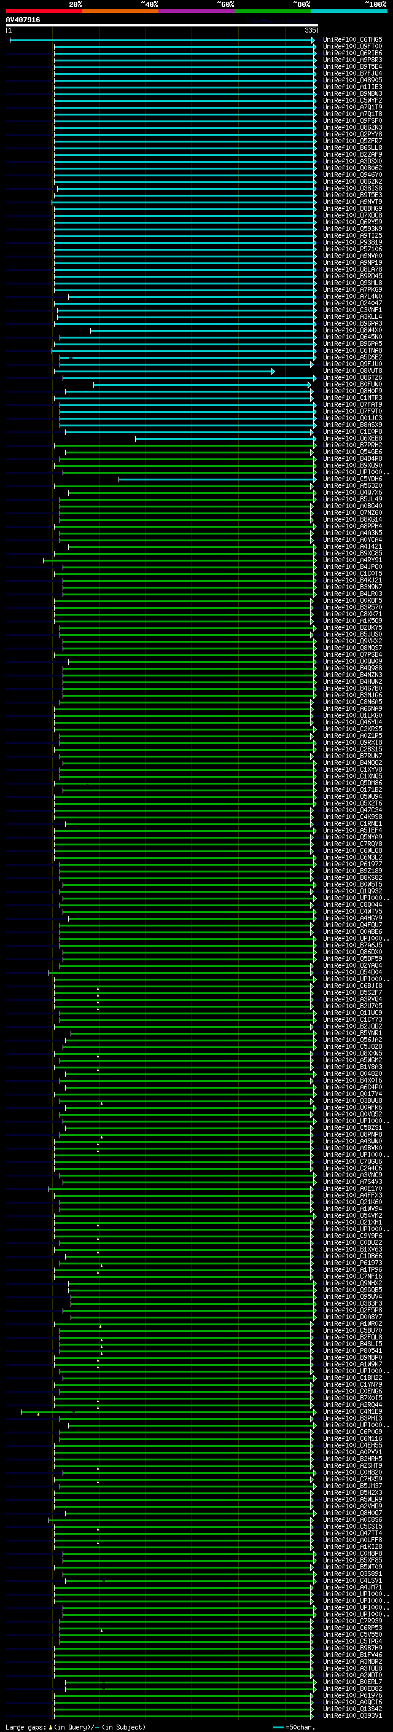Select label UniRef100_Q13S42
393x1732 pixels.
352,1709
